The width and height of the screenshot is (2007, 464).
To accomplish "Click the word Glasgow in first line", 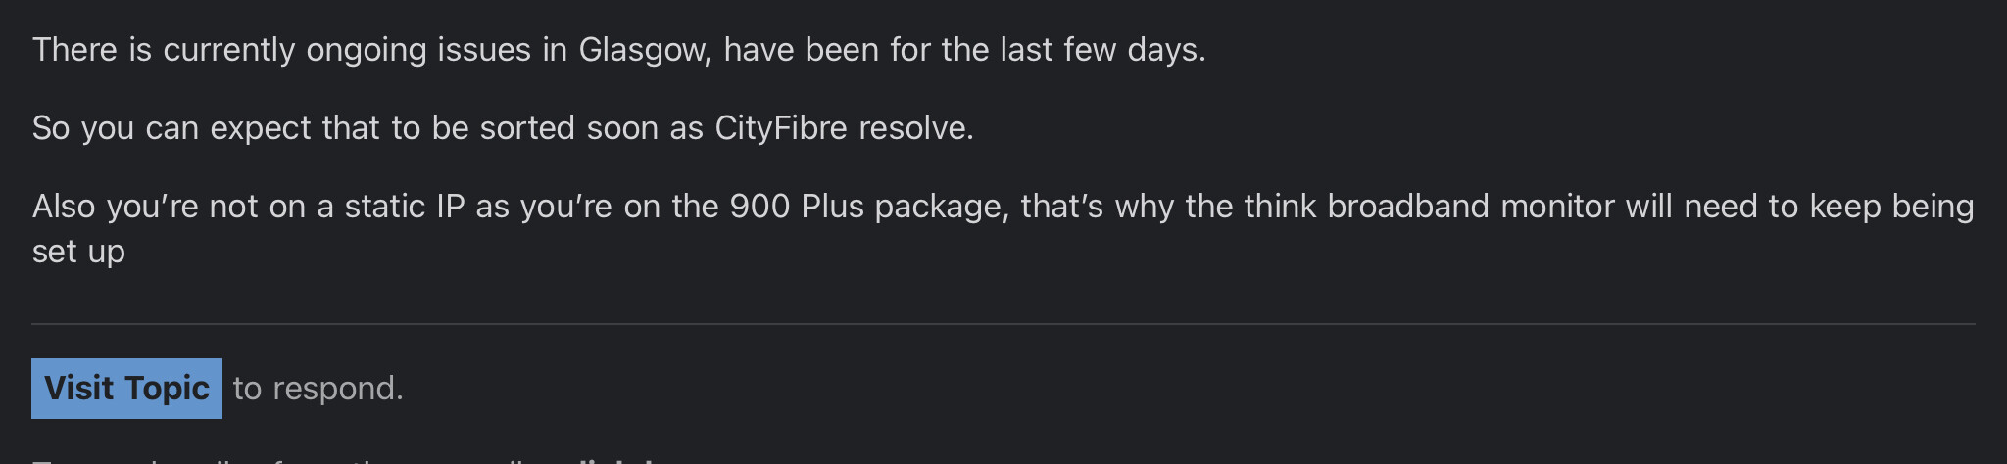I will [645, 50].
